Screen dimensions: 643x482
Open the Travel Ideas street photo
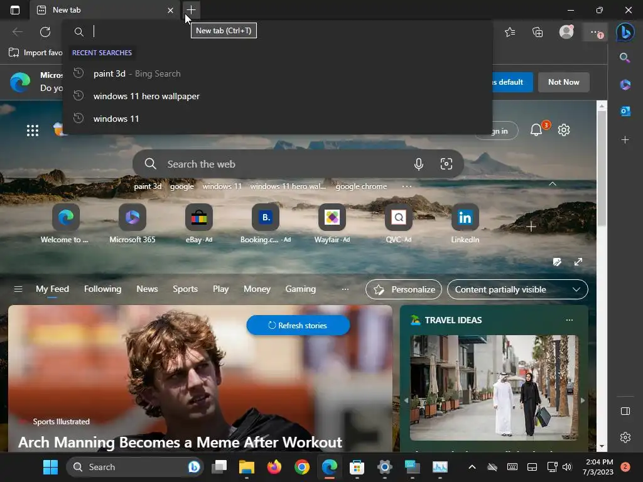click(x=494, y=388)
